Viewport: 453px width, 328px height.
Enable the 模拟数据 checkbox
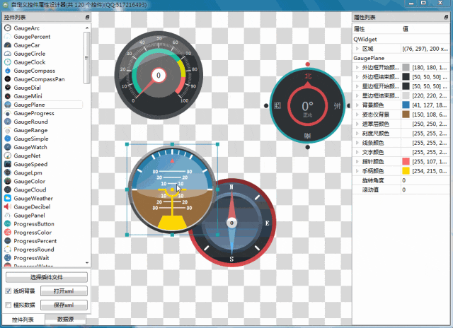[8, 305]
